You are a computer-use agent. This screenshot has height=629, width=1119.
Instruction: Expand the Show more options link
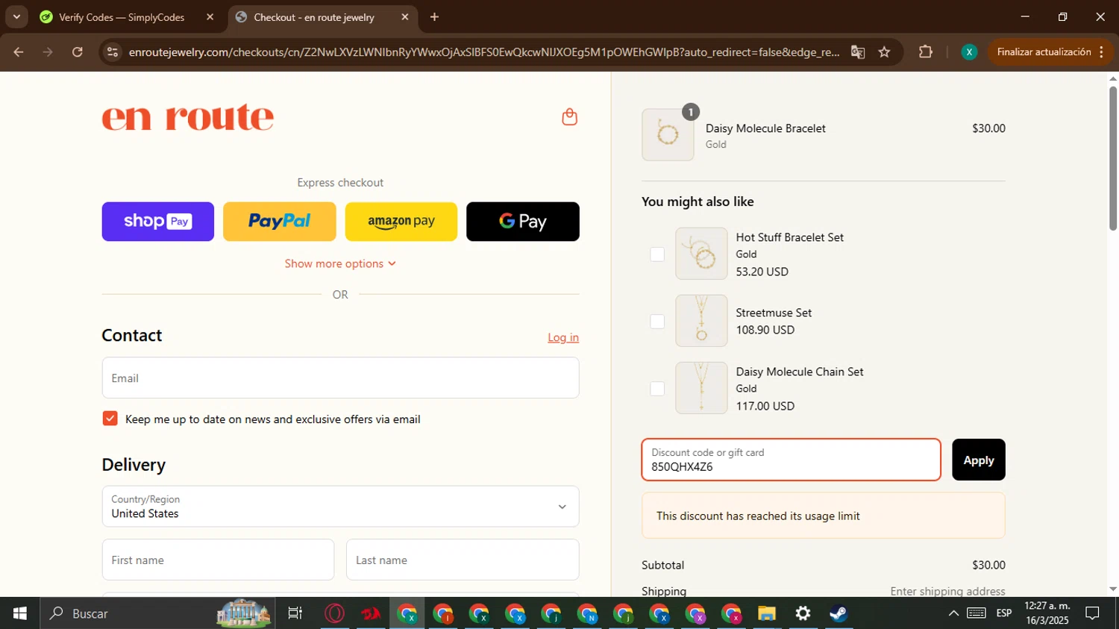(340, 263)
